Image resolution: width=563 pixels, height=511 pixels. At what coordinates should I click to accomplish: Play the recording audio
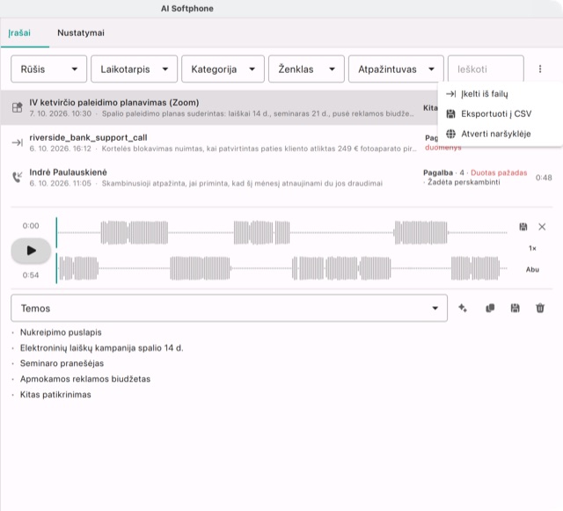pyautogui.click(x=31, y=251)
